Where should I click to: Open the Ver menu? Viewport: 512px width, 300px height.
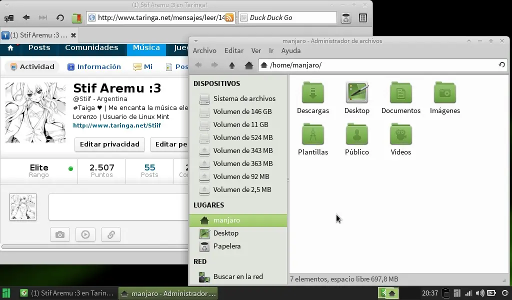pos(256,50)
